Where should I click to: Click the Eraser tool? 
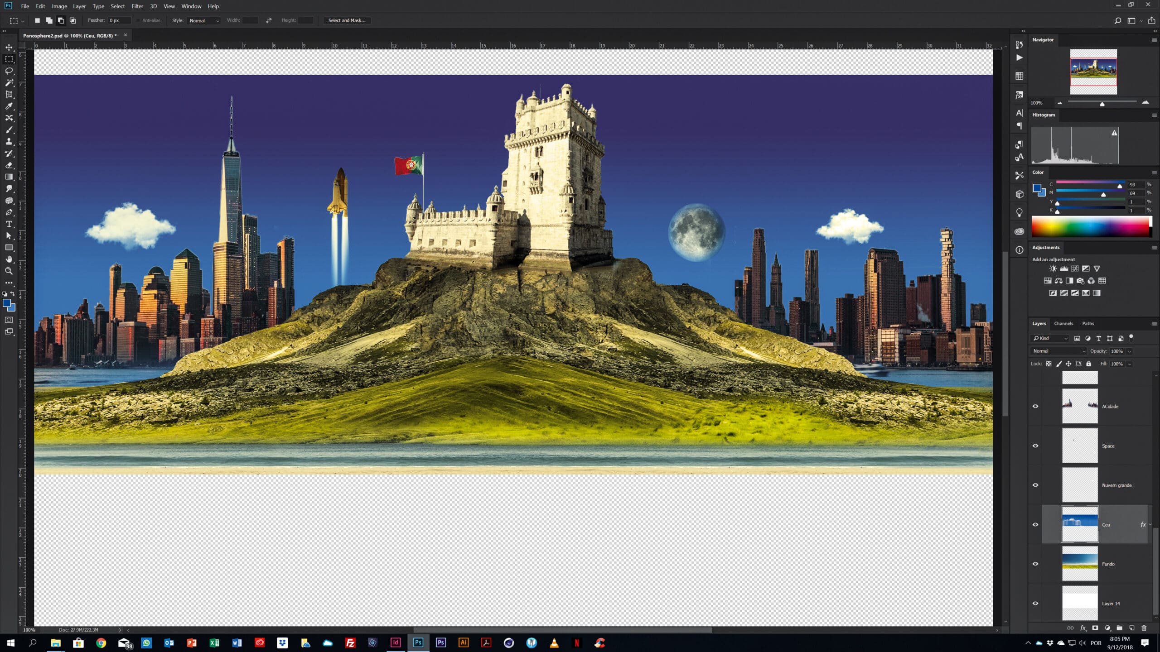click(9, 165)
